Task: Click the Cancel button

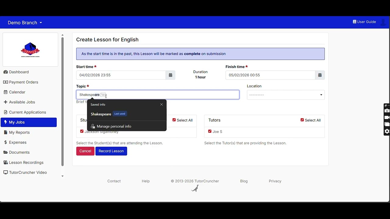Action: [85, 151]
